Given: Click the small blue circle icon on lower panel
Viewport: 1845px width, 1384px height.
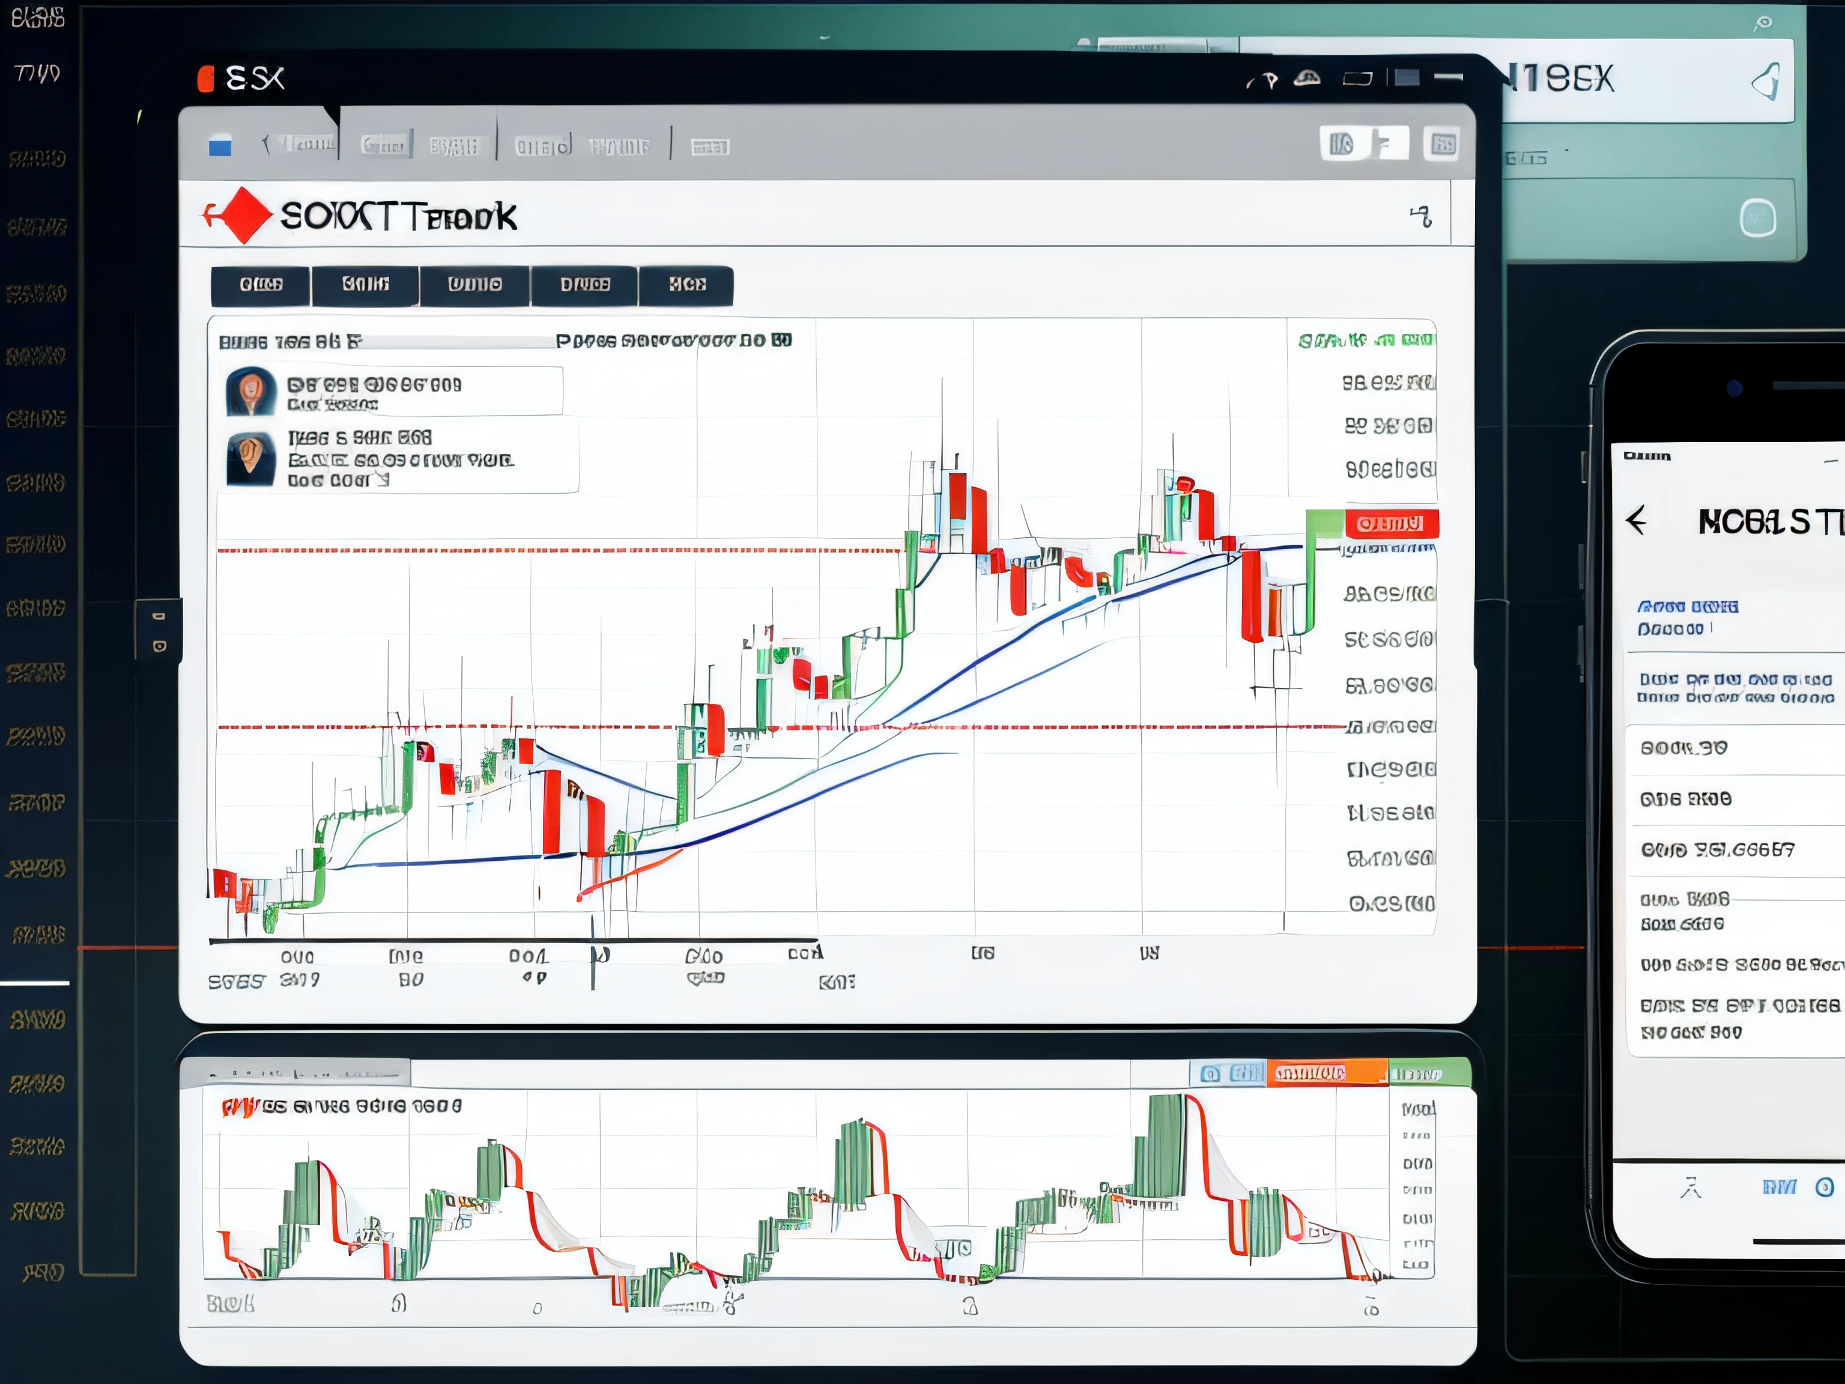Looking at the screenshot, I should [x=1210, y=1073].
